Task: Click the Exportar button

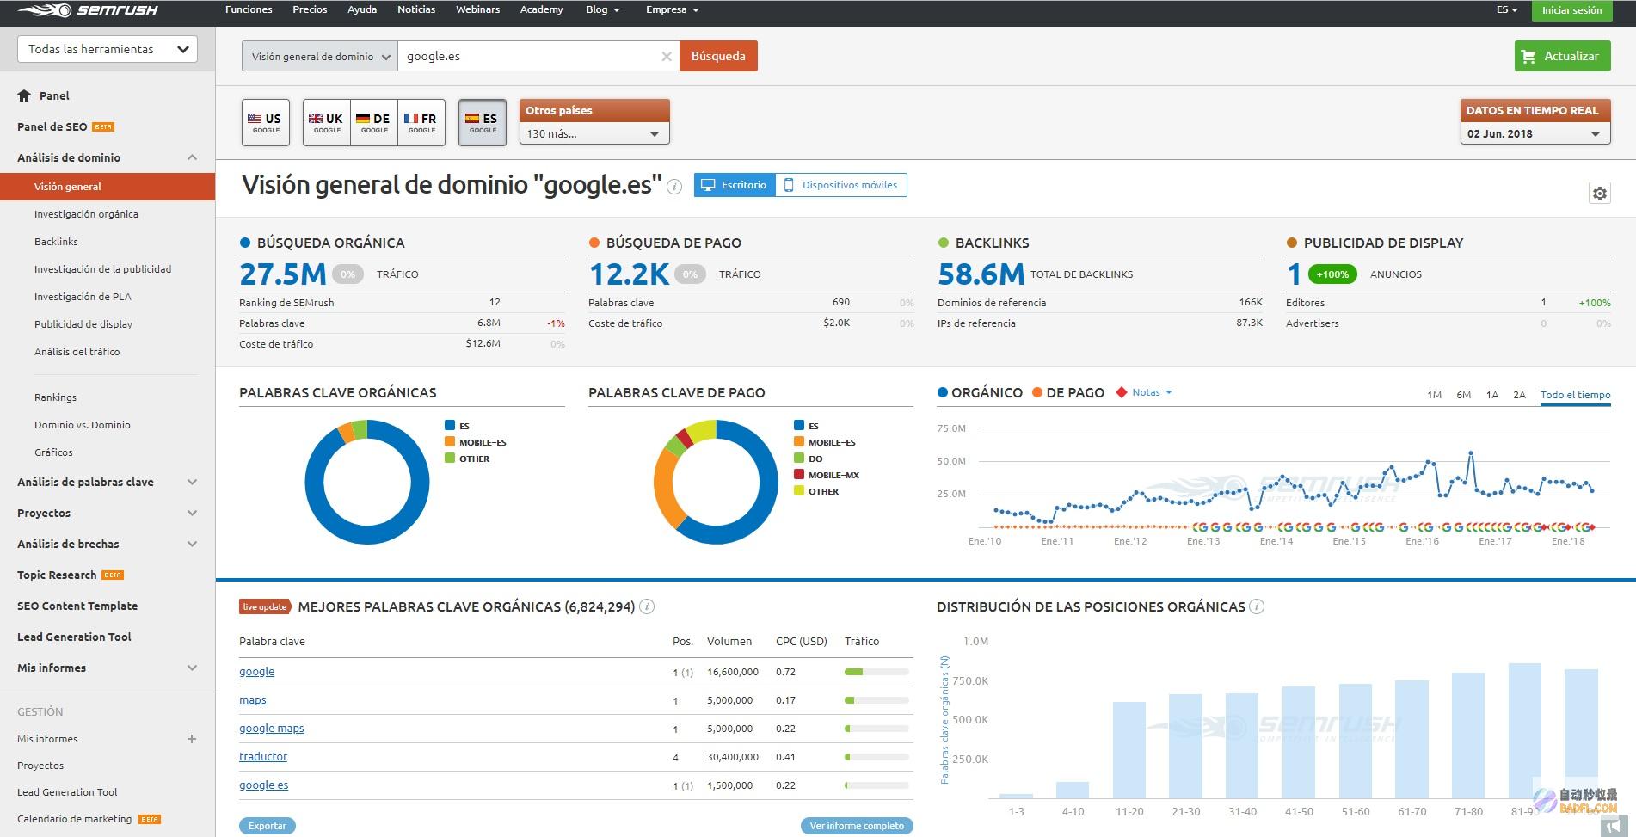Action: [x=268, y=826]
